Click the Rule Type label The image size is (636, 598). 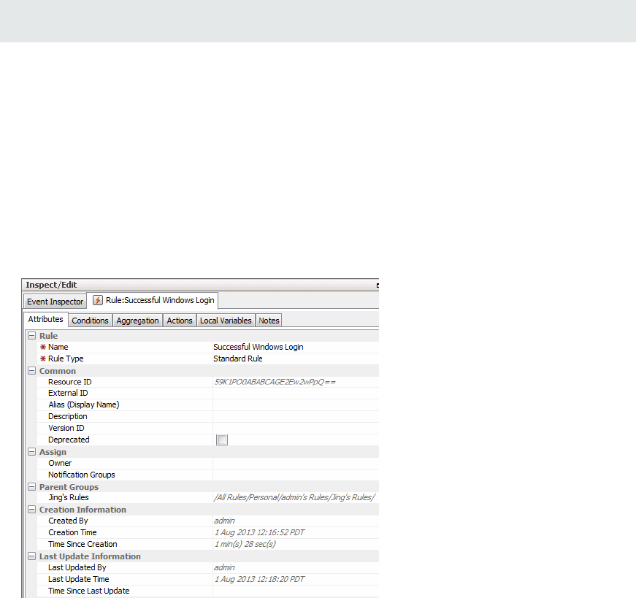pyautogui.click(x=66, y=359)
